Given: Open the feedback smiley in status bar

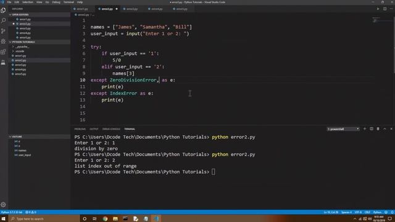Looking at the screenshot, I should 386,212.
